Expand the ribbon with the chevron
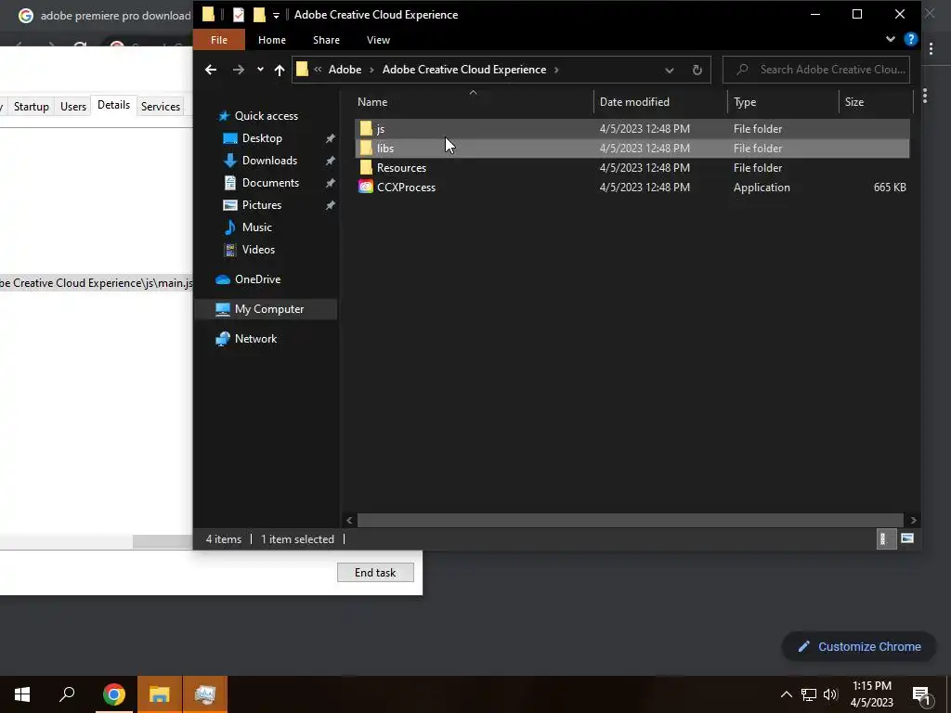Image resolution: width=951 pixels, height=713 pixels. coord(890,39)
